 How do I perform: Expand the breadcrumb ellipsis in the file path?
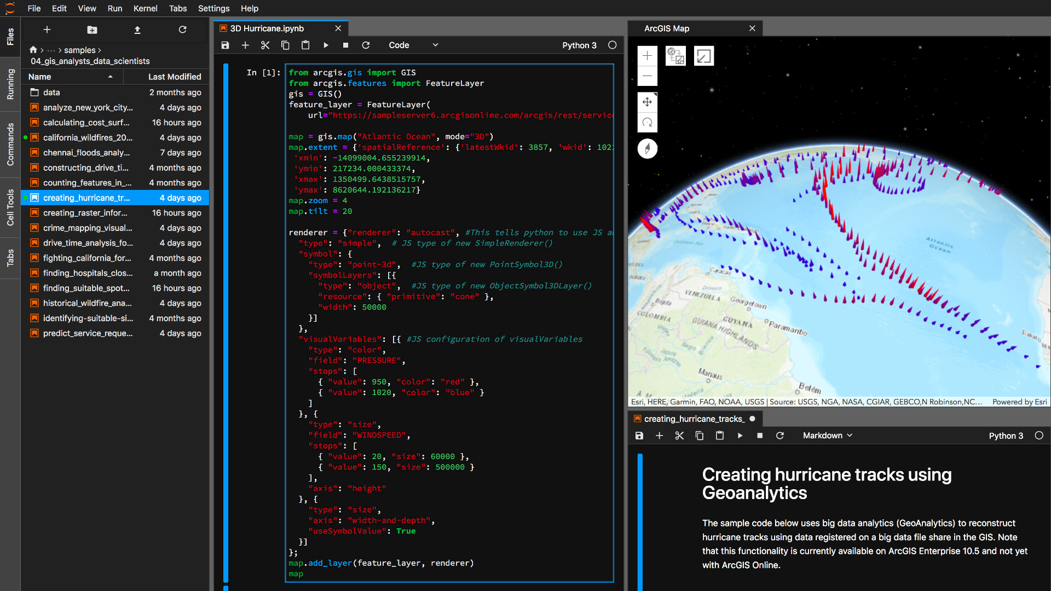[51, 50]
